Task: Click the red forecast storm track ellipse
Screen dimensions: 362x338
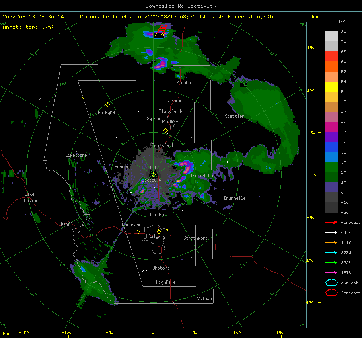Action: pyautogui.click(x=162, y=28)
